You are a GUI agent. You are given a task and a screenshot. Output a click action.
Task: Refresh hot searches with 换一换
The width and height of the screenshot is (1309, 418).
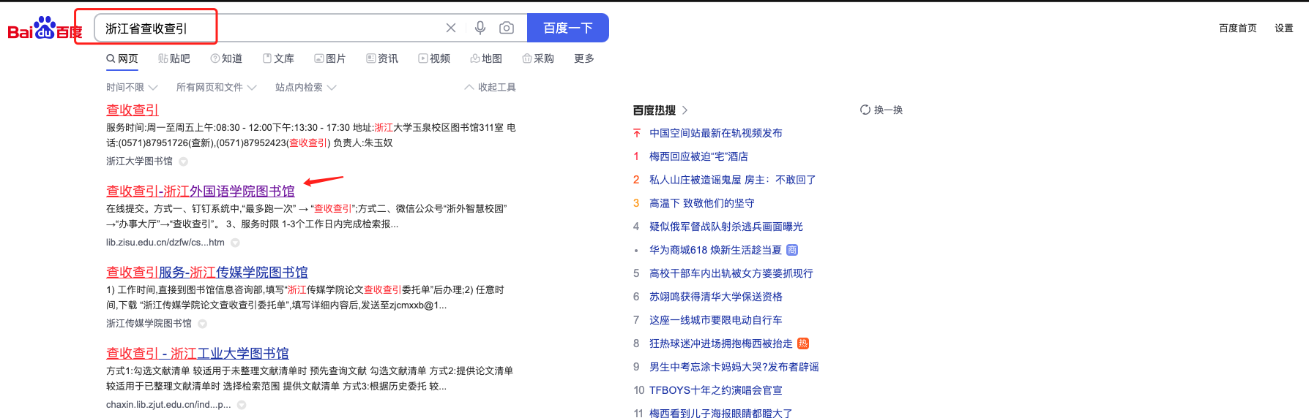[x=881, y=110]
